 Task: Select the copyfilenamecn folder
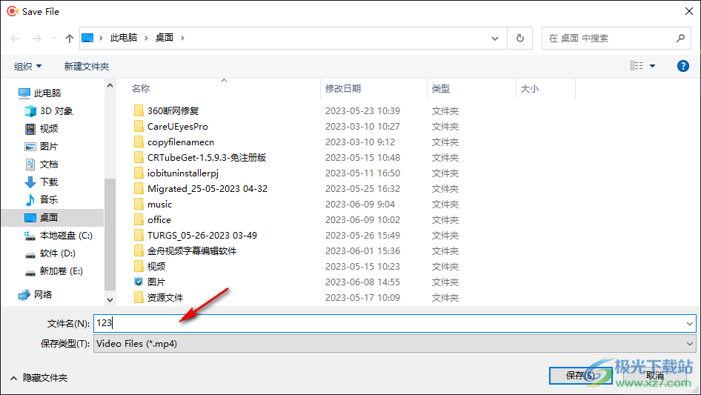(181, 142)
